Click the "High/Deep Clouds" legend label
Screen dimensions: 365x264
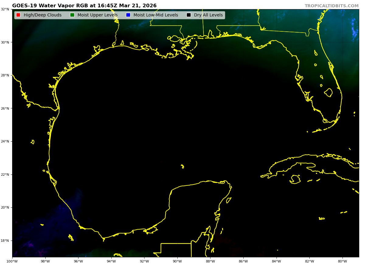(43, 15)
